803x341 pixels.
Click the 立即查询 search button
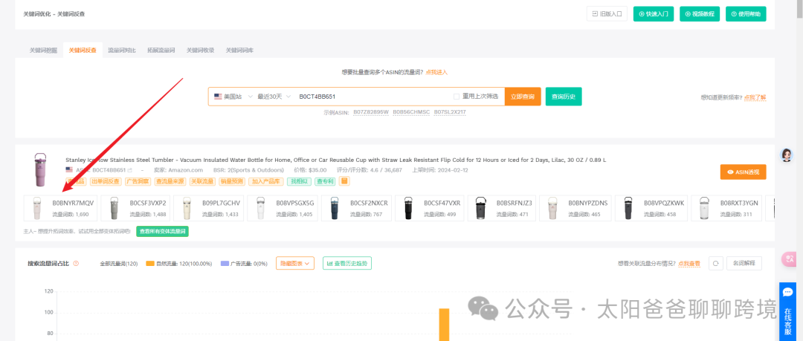click(x=523, y=97)
